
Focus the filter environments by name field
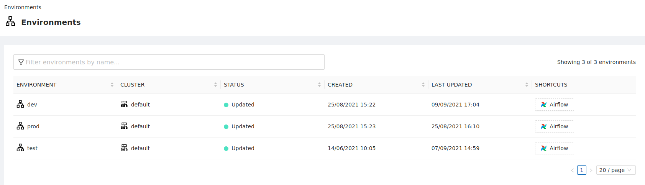172,62
